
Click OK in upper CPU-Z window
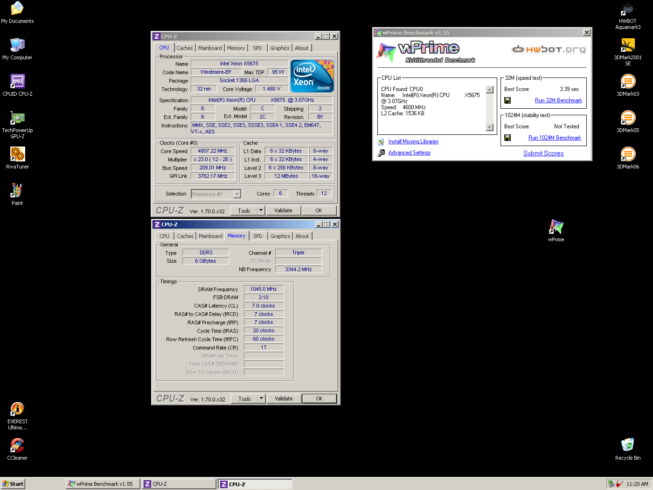319,210
